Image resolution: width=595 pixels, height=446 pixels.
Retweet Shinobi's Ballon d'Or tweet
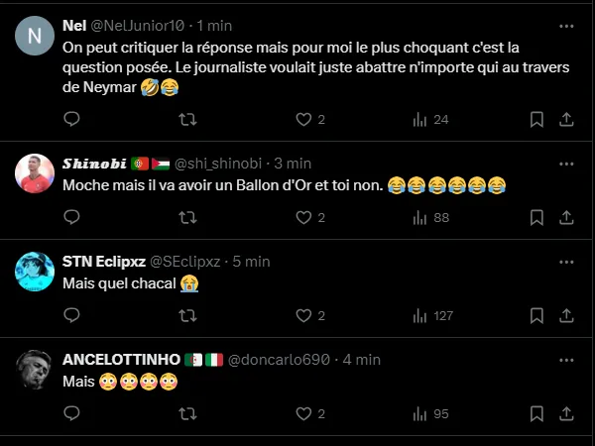[x=185, y=217]
